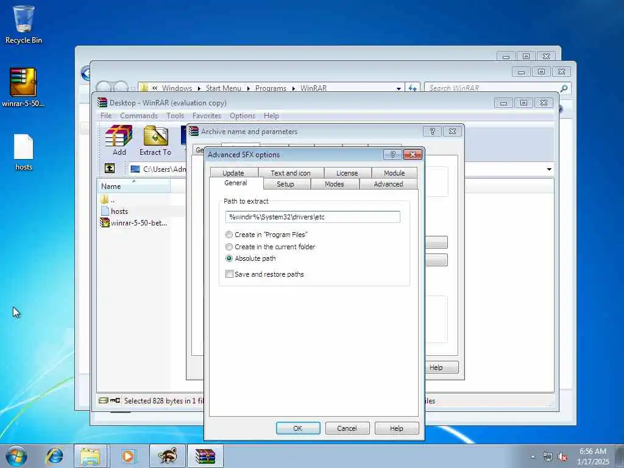Click Cancel in Advanced SFX options

click(347, 428)
